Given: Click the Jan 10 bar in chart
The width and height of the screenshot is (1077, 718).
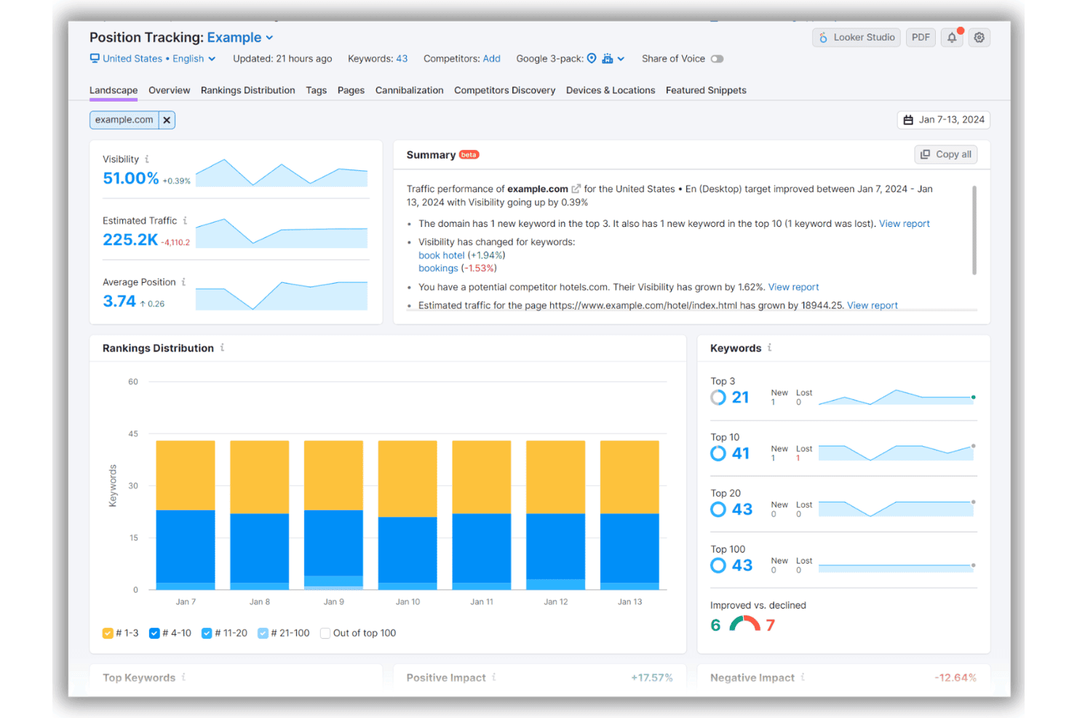Looking at the screenshot, I should click(408, 515).
